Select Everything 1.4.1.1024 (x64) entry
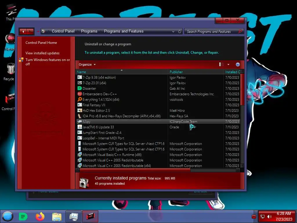Image resolution: width=297 pixels, height=223 pixels. click(101, 99)
